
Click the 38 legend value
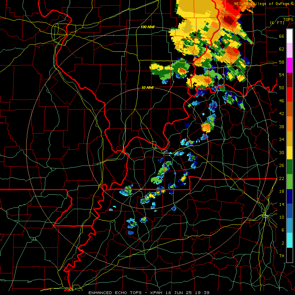pos(282,127)
